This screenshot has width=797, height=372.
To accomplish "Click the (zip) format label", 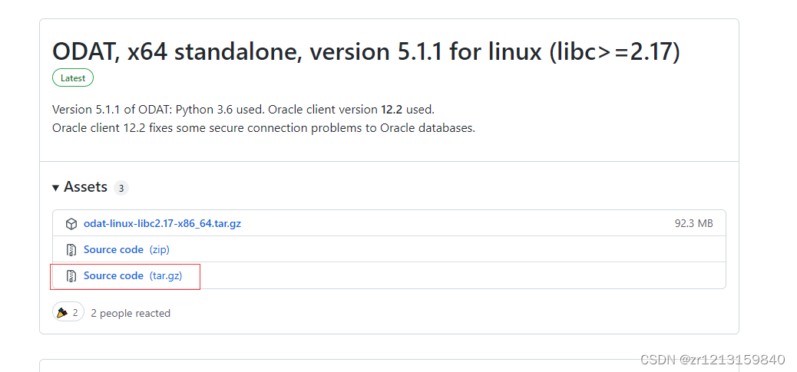I will point(159,250).
